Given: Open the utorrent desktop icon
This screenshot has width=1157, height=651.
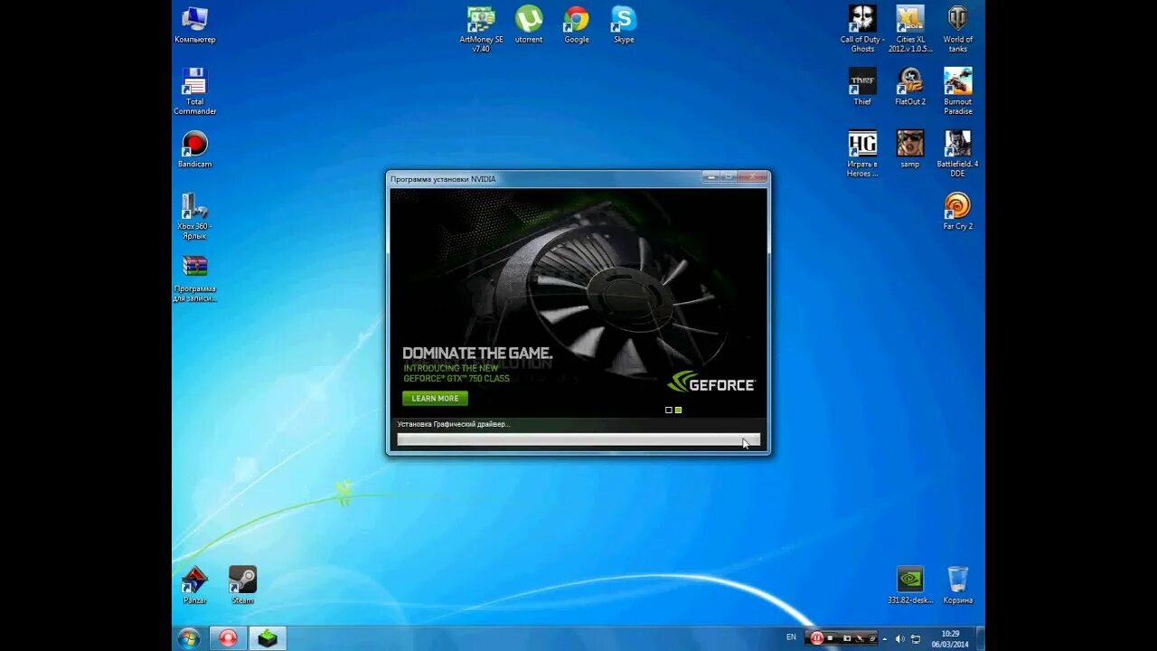Looking at the screenshot, I should pos(529,24).
